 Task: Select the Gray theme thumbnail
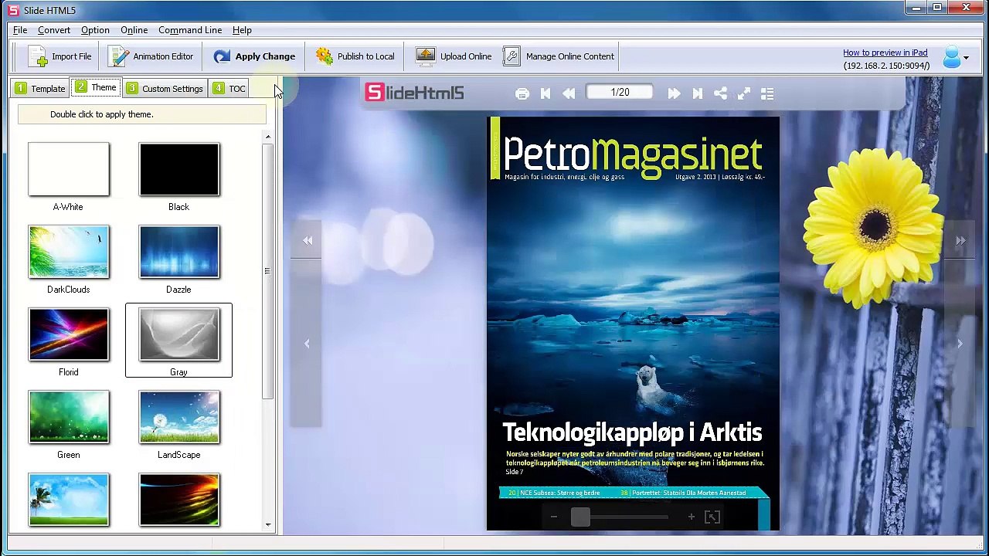[x=179, y=334]
